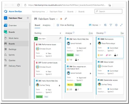Click the sidebar vertical scrollbar
Viewport: 129px width, 104px height.
tap(30, 54)
